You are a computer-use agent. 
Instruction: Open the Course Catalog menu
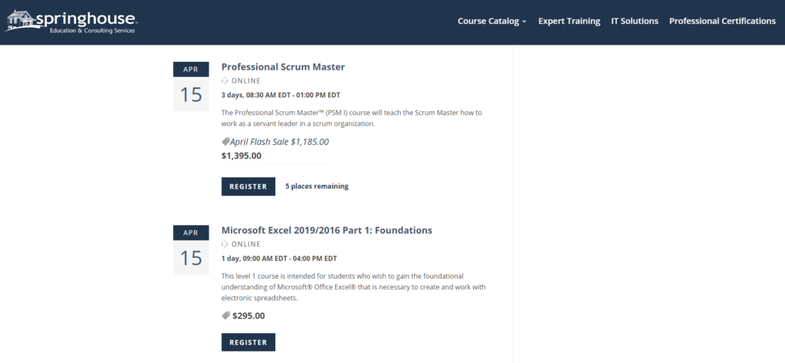[x=492, y=21]
